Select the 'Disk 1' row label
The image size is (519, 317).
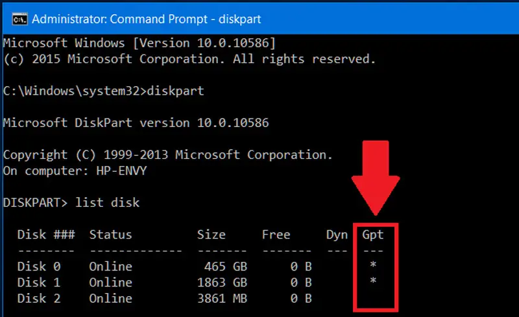coord(39,282)
